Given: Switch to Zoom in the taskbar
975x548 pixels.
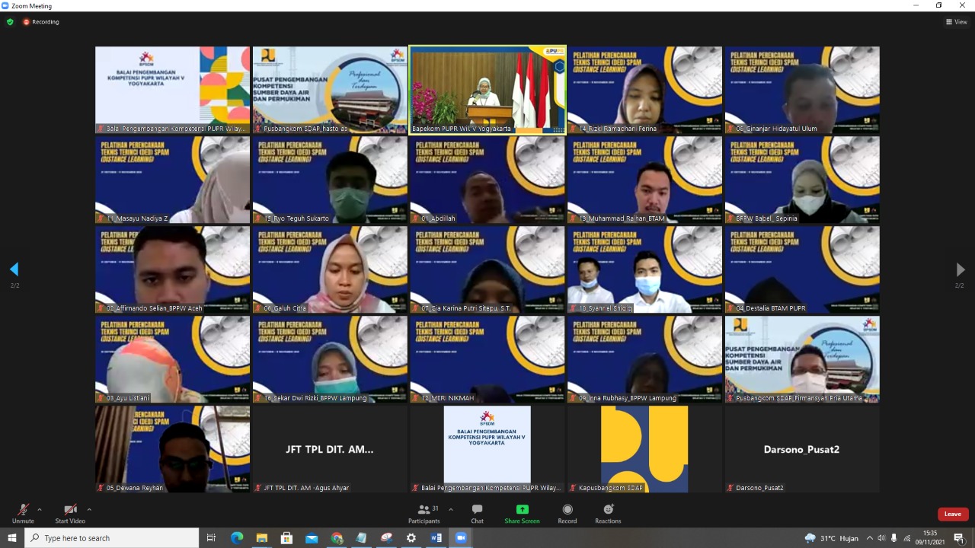Looking at the screenshot, I should [461, 538].
